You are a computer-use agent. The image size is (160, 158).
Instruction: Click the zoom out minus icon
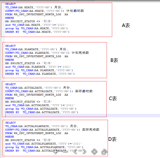(65, 151)
